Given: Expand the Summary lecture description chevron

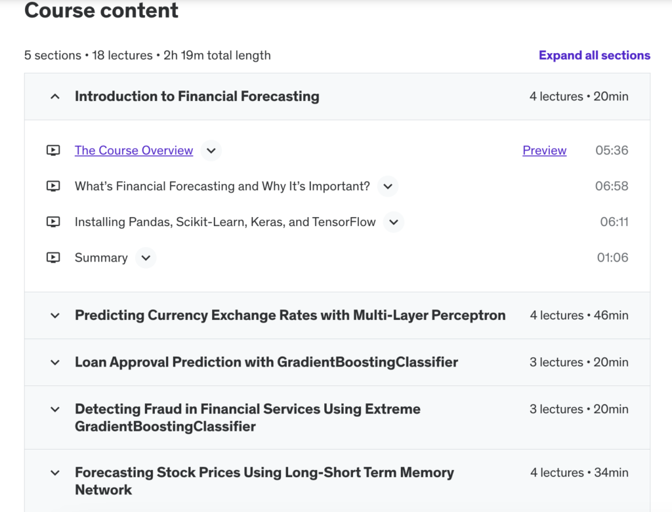Looking at the screenshot, I should point(146,258).
